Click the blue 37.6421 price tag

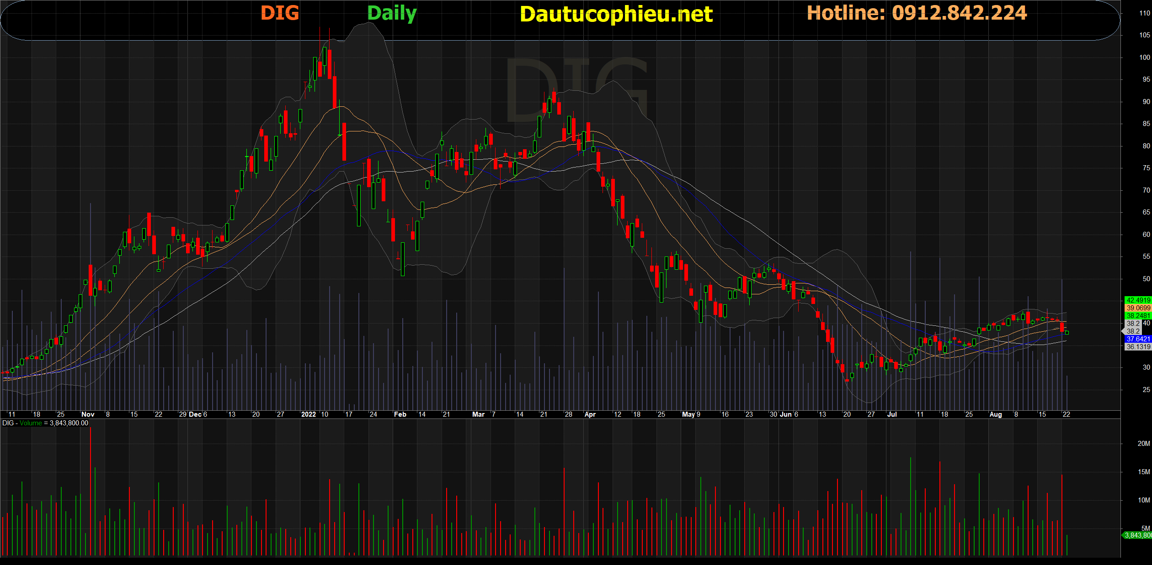(1138, 339)
